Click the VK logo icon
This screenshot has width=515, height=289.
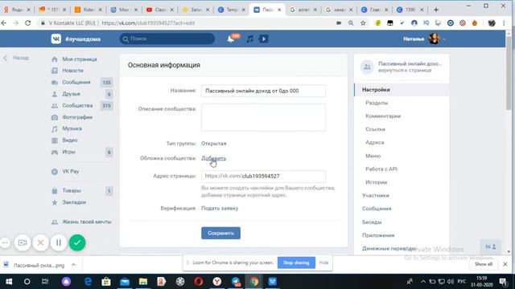pos(56,39)
